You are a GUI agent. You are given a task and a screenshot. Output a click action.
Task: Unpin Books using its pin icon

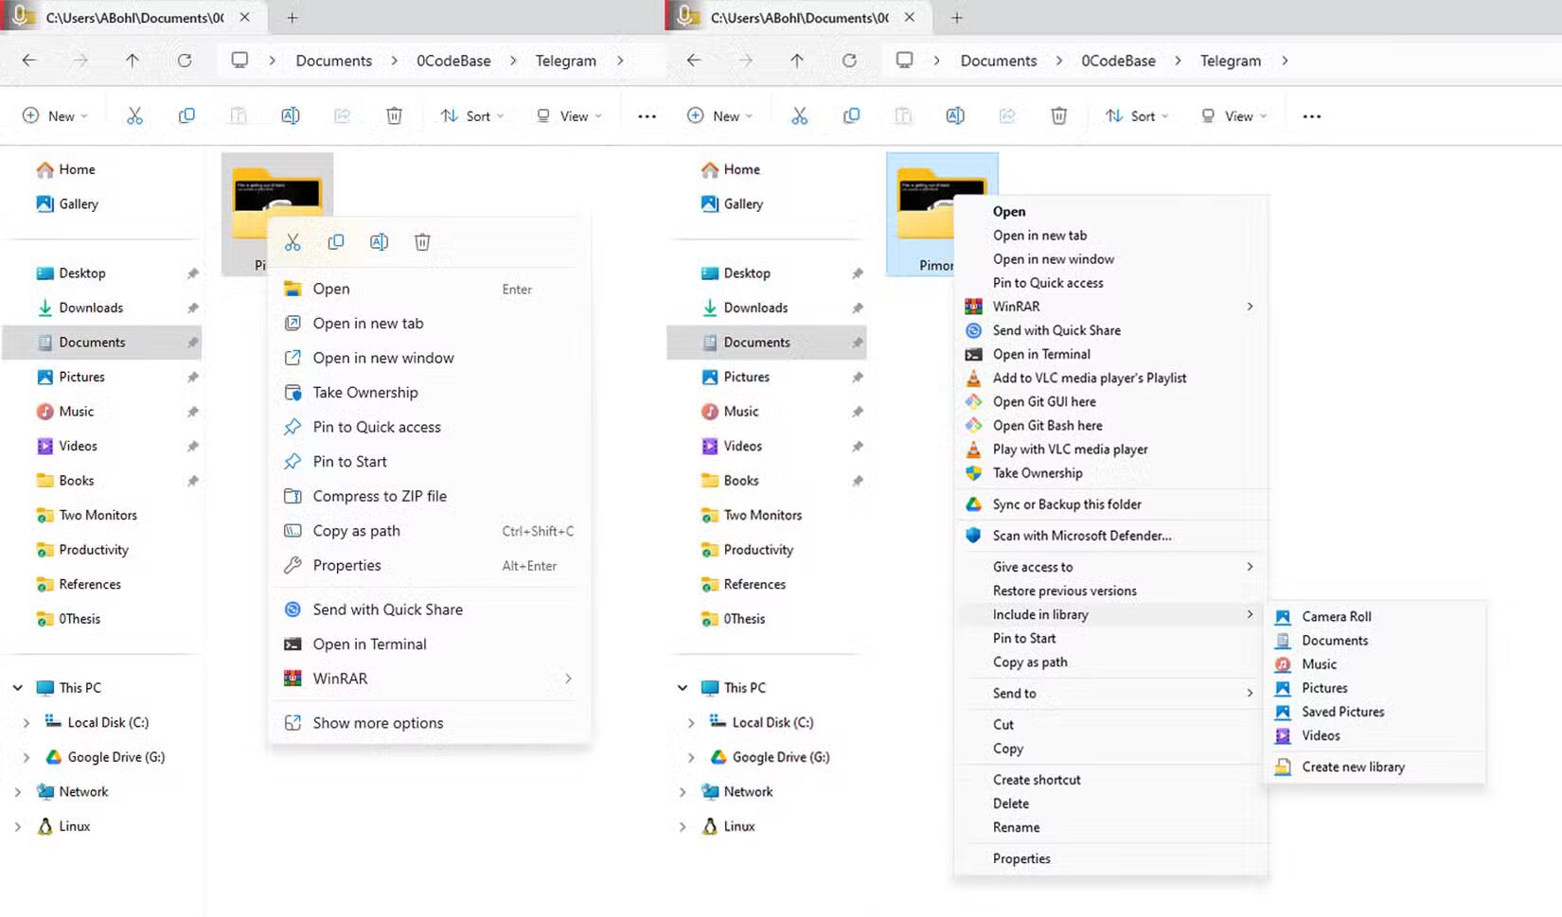coord(192,481)
